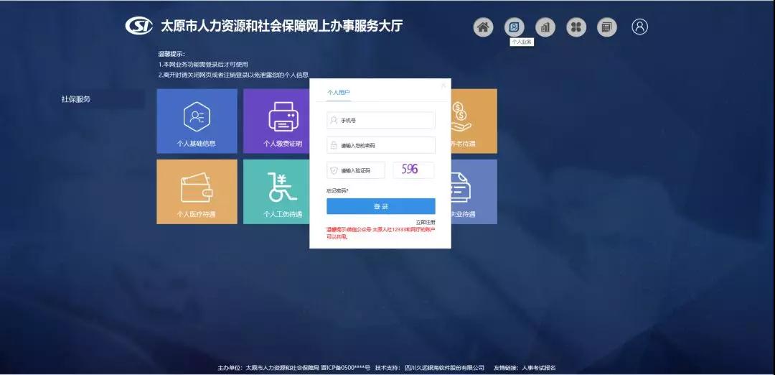Viewport: 775px width, 375px height.
Task: Open 个人缴费证明 printer tile
Action: 276,121
